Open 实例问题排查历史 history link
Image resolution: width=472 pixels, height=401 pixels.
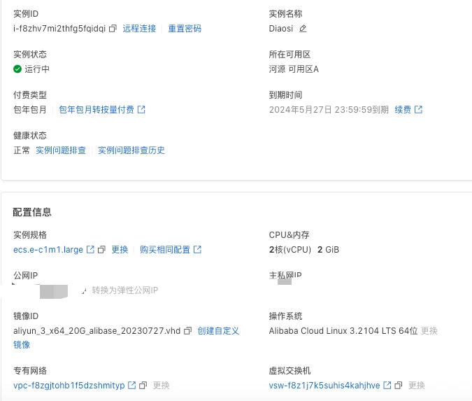(131, 150)
